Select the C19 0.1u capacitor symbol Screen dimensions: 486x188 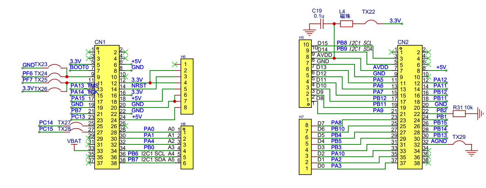pyautogui.click(x=322, y=24)
